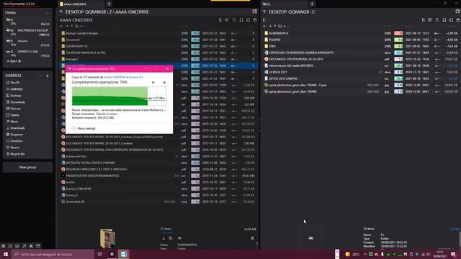The width and height of the screenshot is (461, 259).
Task: Go up one folder in right pane
Action: pyautogui.click(x=275, y=26)
